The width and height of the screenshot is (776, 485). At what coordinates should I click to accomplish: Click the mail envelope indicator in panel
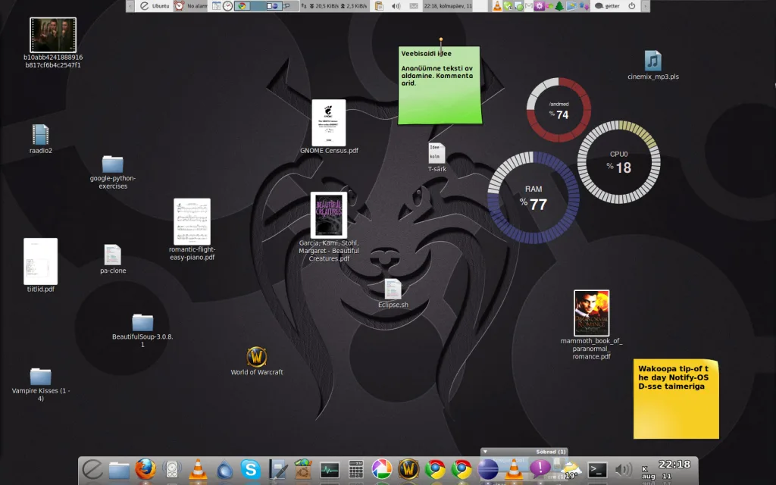pos(414,6)
